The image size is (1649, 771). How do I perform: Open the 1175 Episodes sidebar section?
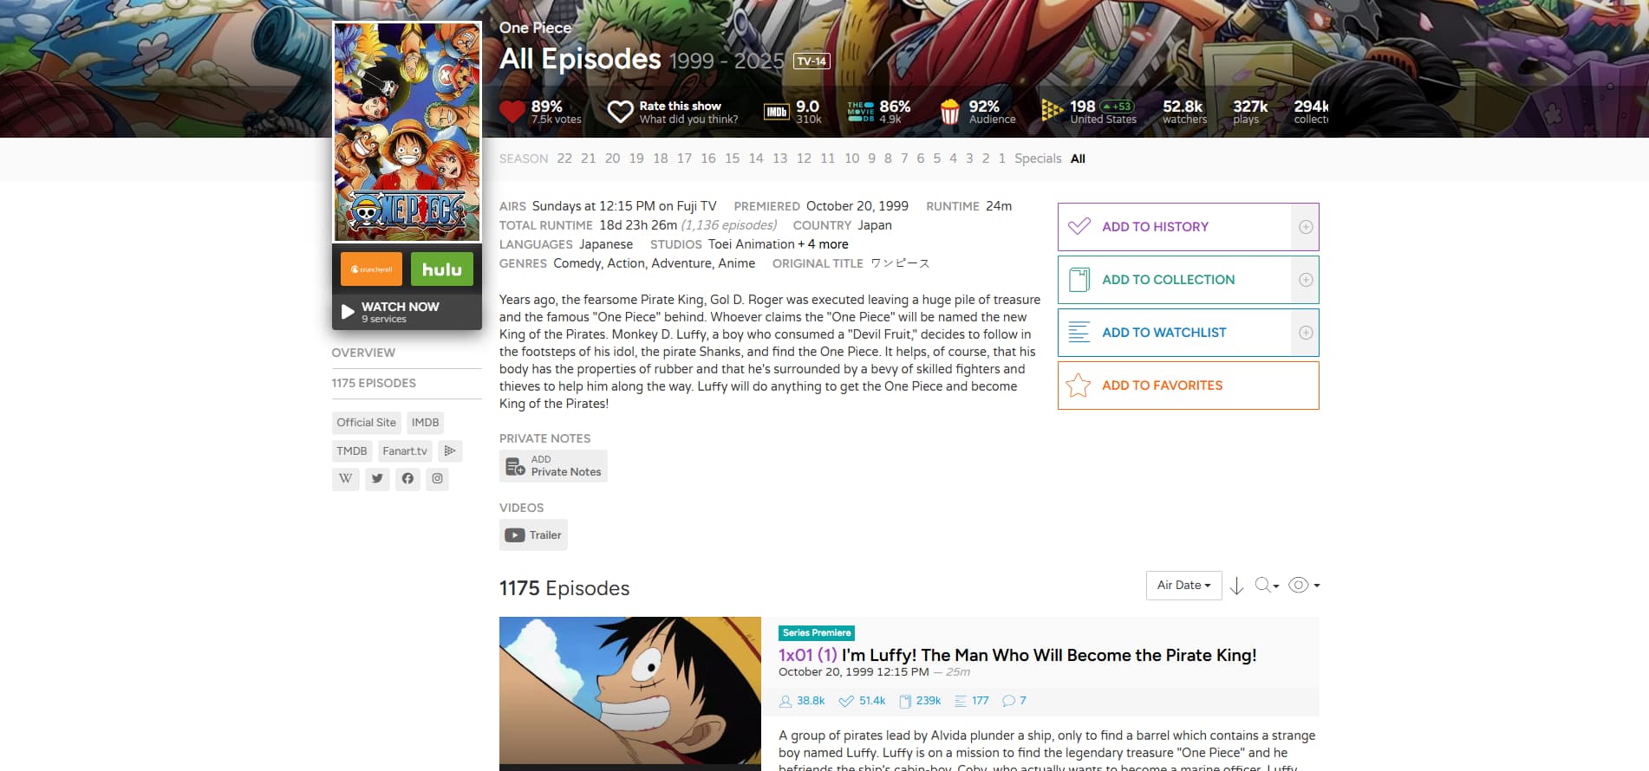tap(374, 383)
